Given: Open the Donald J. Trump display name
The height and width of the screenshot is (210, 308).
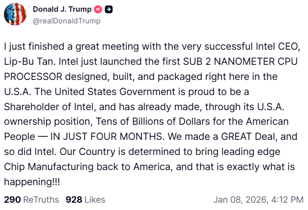Looking at the screenshot, I should tap(62, 10).
